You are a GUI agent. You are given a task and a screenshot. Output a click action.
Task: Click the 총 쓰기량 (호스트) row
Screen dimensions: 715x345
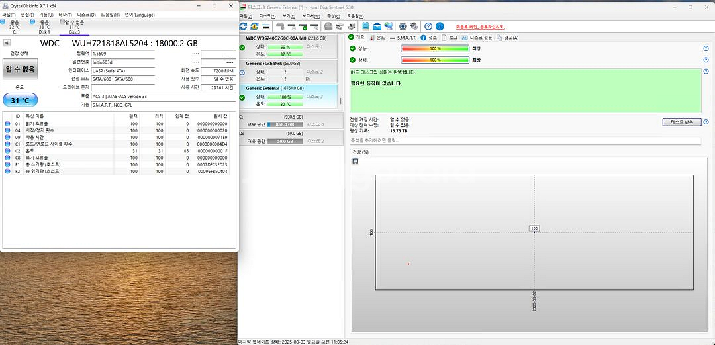click(117, 164)
